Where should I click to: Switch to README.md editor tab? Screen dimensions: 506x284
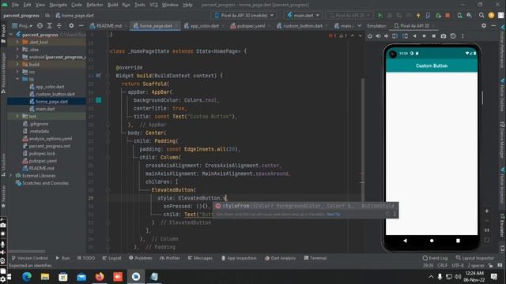(x=106, y=26)
